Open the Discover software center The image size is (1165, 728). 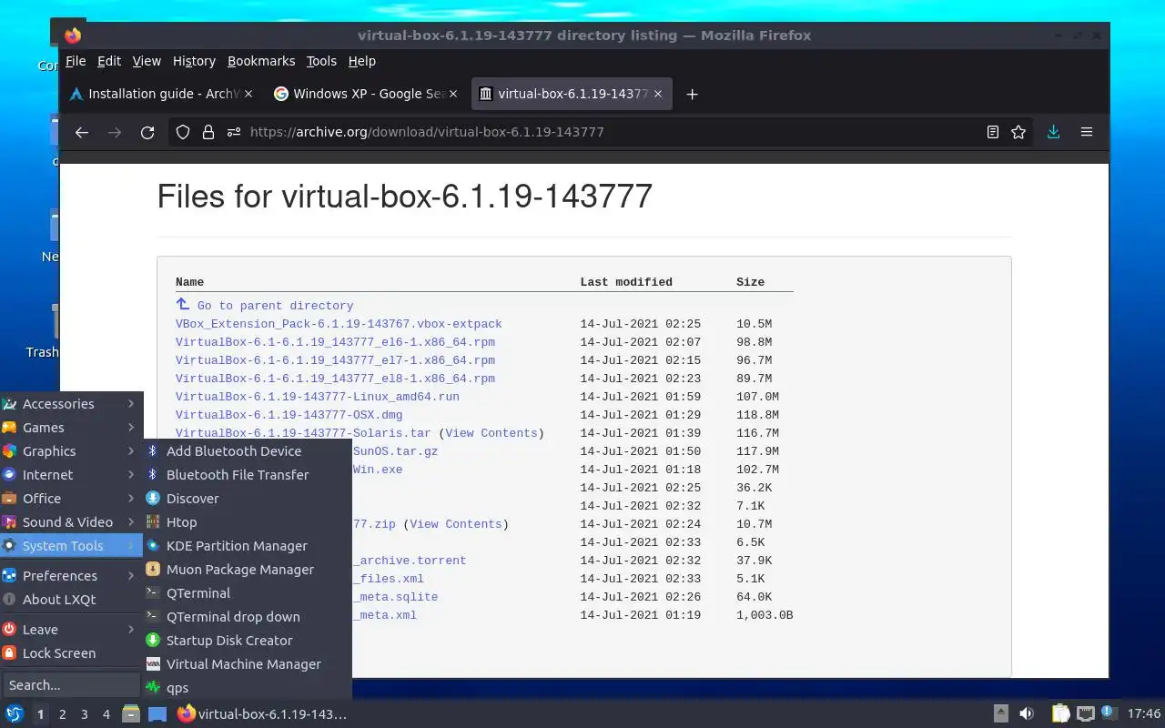click(x=247, y=499)
